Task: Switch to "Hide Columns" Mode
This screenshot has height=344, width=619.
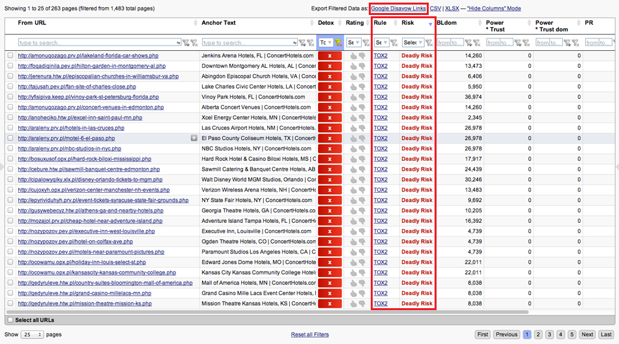Action: coord(494,8)
